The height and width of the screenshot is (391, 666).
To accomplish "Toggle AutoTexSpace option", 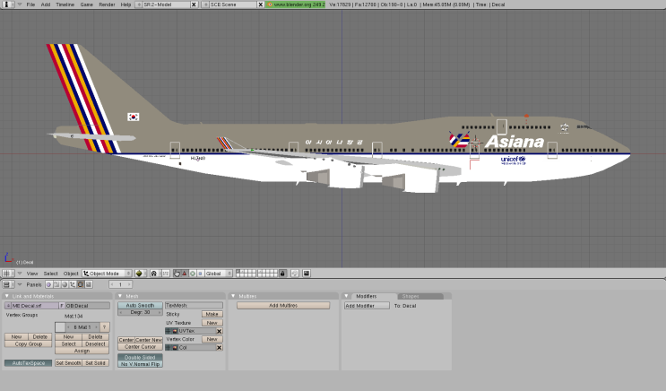I will coord(29,363).
